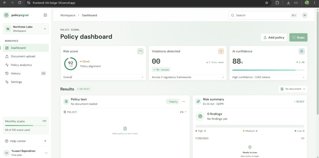Open regulatory frameworks arrow link
Screen dimensions: 319x158
[x=223, y=77]
